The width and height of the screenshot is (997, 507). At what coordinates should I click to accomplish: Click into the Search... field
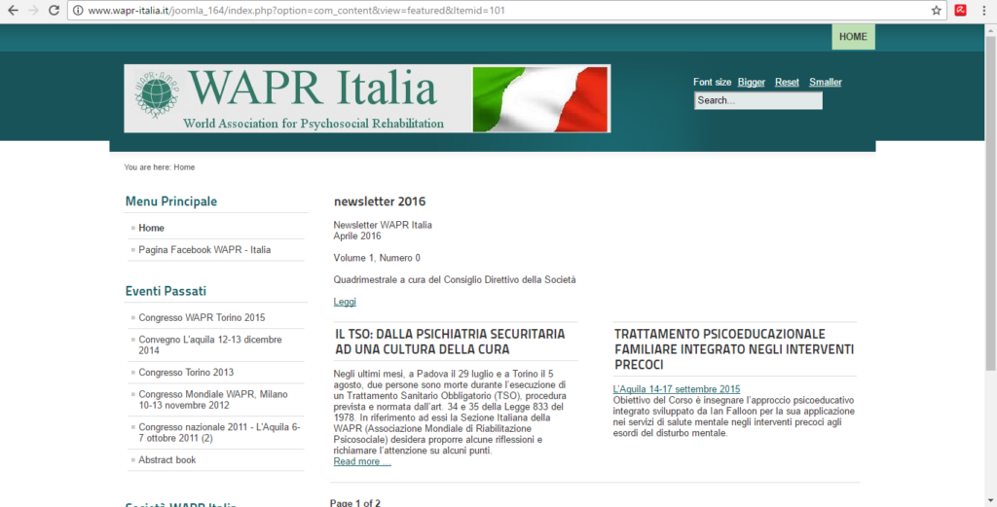[757, 100]
